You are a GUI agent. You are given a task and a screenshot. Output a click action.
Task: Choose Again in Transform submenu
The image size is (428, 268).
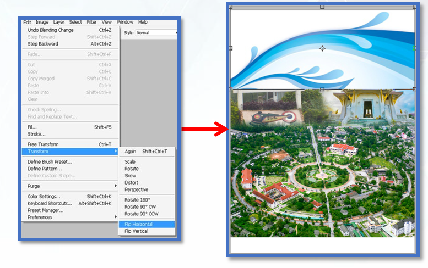147,152
